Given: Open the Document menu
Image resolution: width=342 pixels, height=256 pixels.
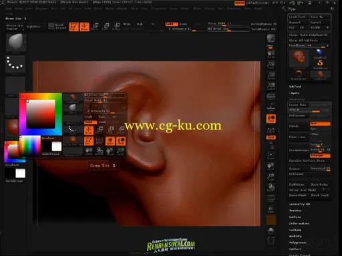Looking at the screenshot, I should [x=41, y=9].
